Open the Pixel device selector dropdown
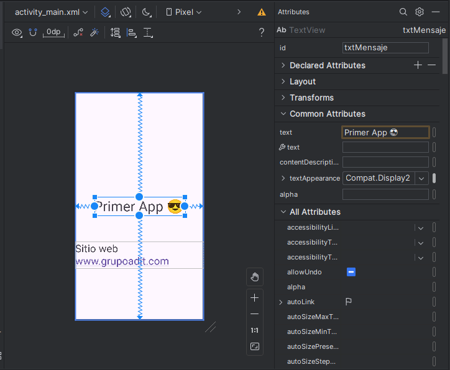The height and width of the screenshot is (370, 450). pos(184,12)
